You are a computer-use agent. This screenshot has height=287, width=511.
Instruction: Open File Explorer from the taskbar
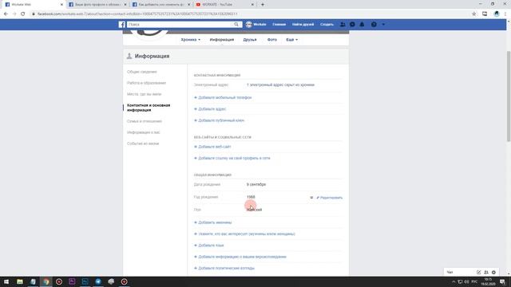point(20,281)
